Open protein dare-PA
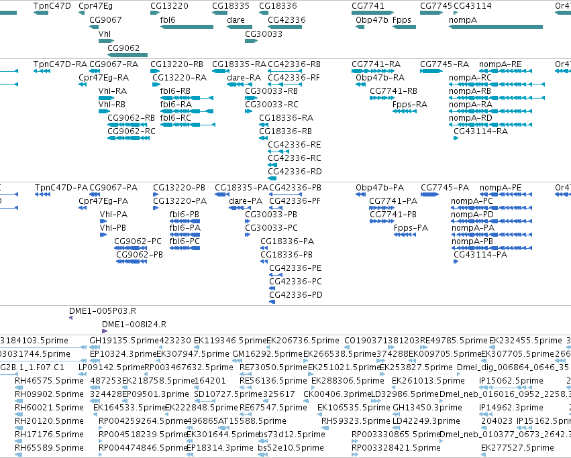571x458 pixels. coord(246,201)
